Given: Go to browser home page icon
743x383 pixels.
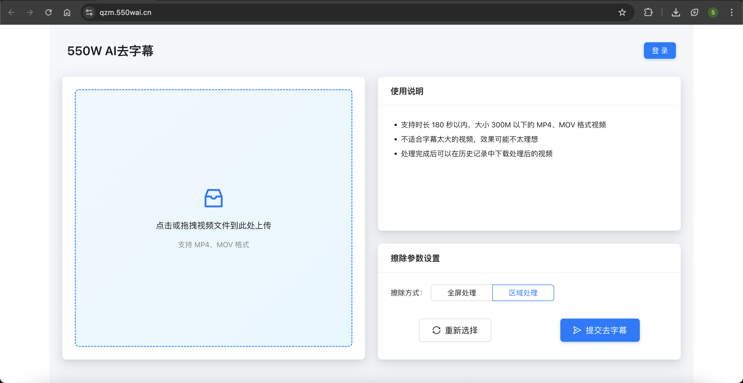Looking at the screenshot, I should point(67,12).
